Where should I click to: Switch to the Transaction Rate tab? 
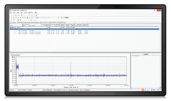coord(28,22)
